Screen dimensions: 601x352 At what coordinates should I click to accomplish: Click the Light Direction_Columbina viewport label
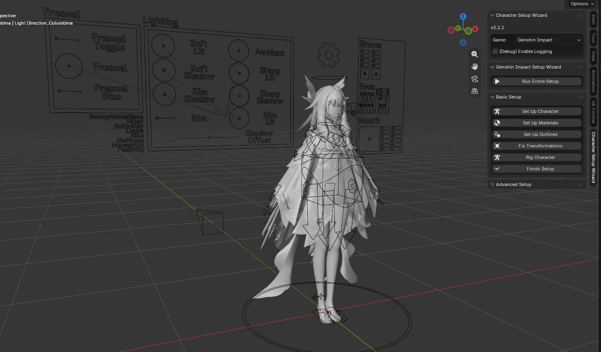coord(43,23)
